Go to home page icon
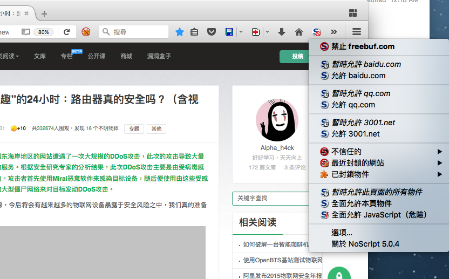 coord(299,32)
